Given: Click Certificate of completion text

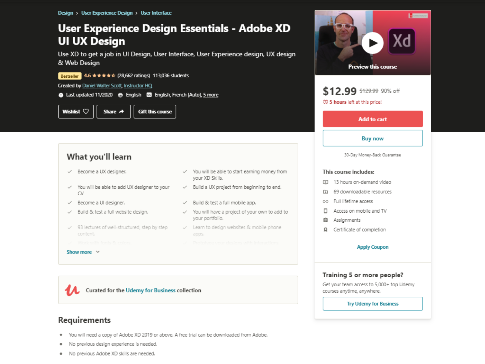Looking at the screenshot, I should (x=360, y=230).
